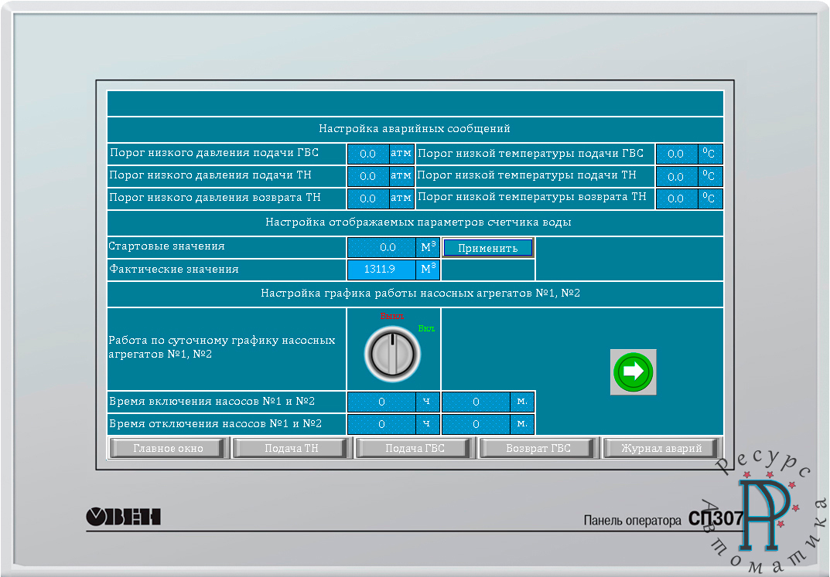
Task: Select the pump switch-on hours field
Action: pos(382,402)
